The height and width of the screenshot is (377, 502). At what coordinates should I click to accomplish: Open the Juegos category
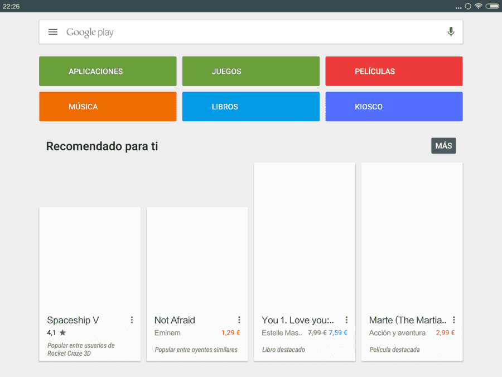click(251, 71)
